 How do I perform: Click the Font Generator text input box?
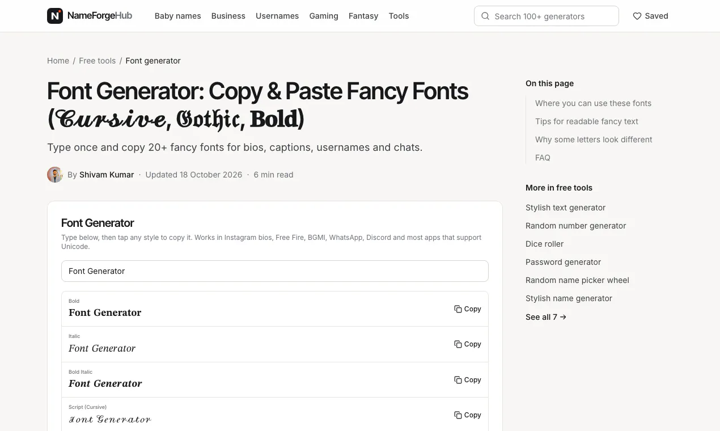[275, 271]
